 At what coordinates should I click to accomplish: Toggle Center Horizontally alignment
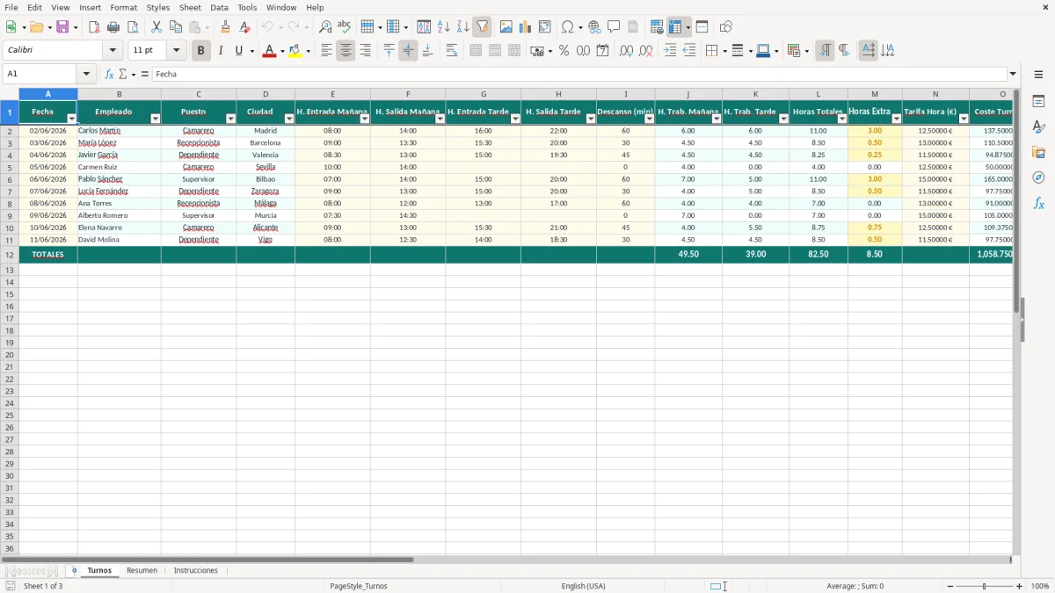click(x=346, y=51)
